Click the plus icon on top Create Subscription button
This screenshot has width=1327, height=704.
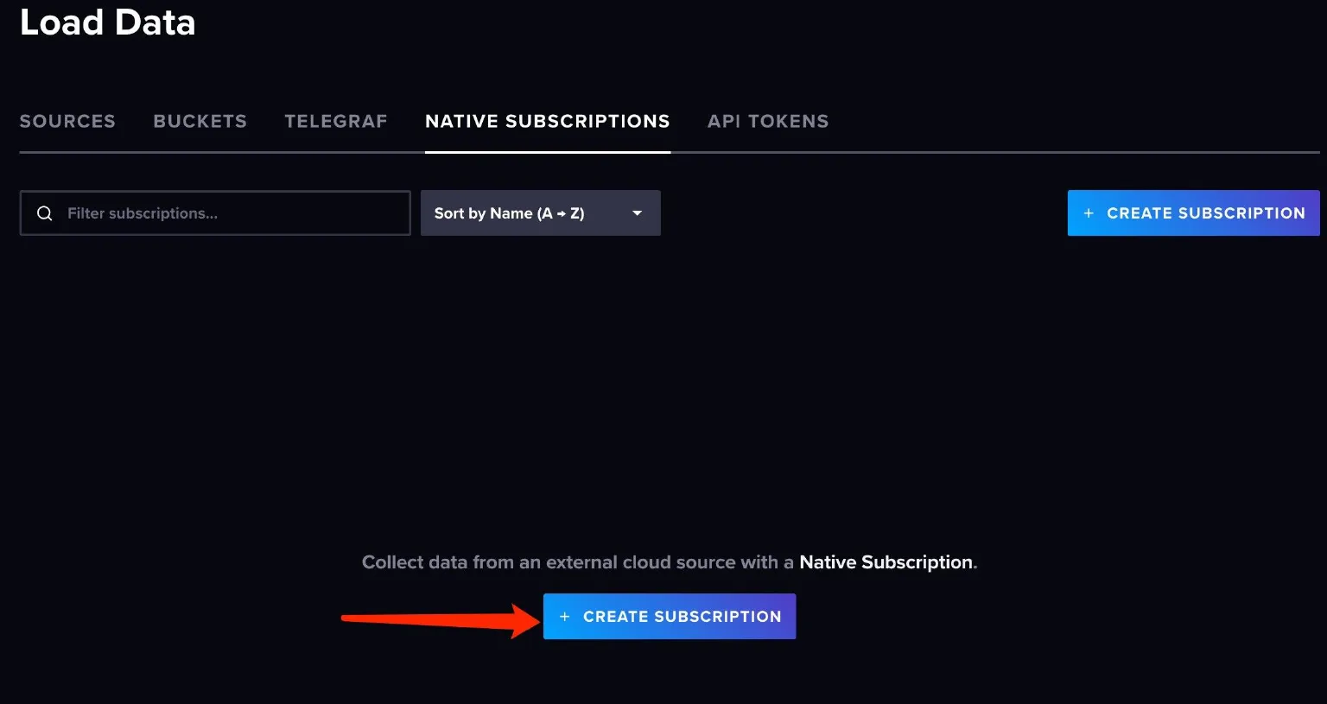coord(1089,212)
